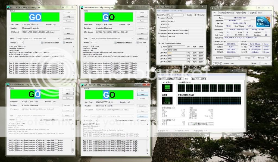Open Test dropdown in 16-seconds duration ORTHOS

(x=112, y=116)
